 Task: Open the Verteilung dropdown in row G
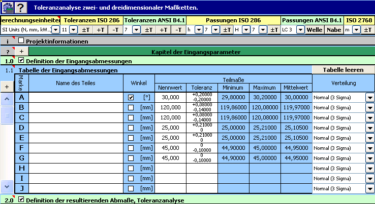pyautogui.click(x=370, y=158)
